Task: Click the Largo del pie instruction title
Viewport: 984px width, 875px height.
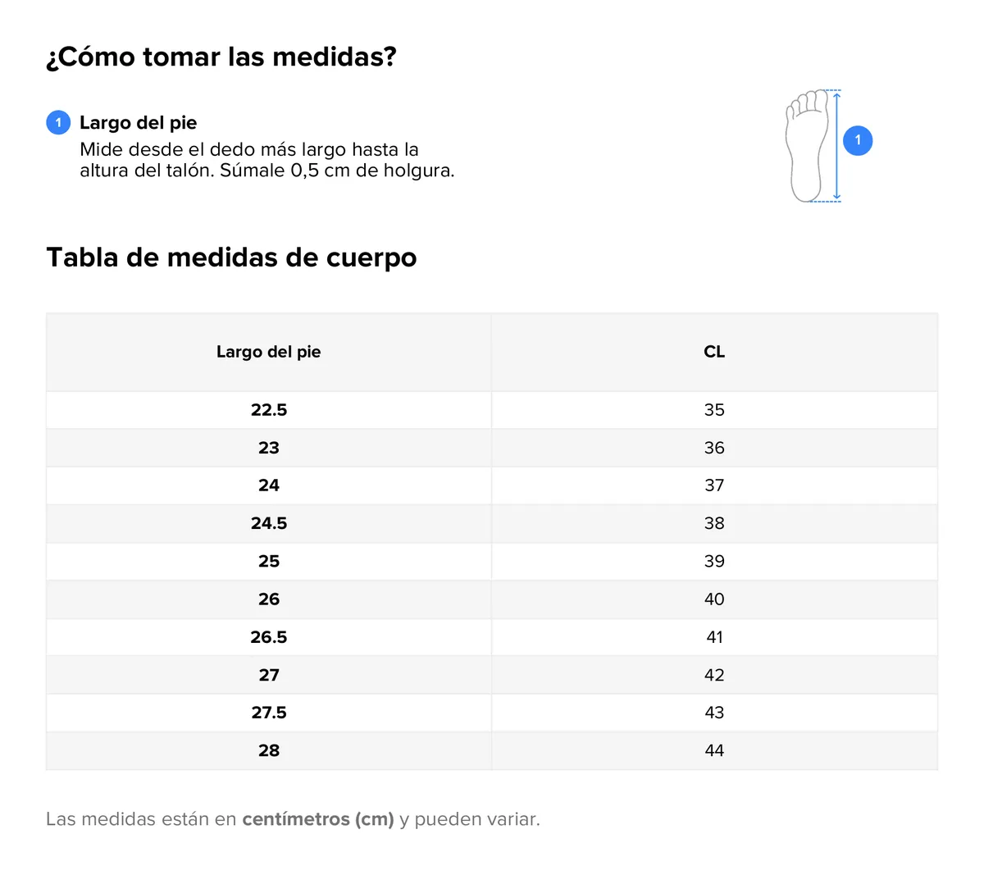Action: click(139, 122)
